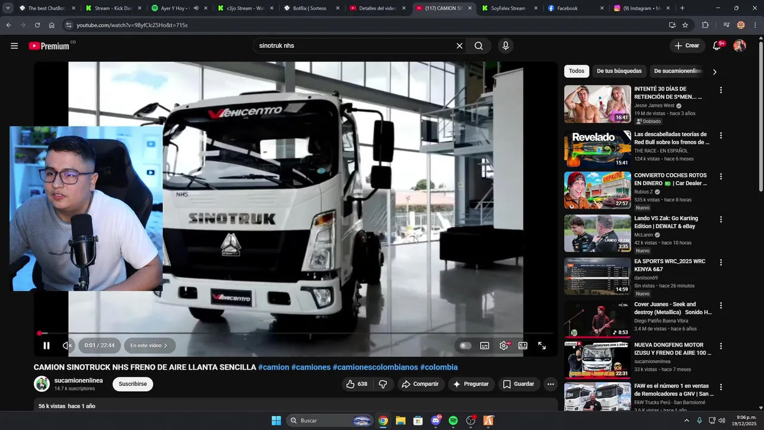Screen dimensions: 764x430
Task: Open options for 'EA SPORTS WRC_2025' video
Action: [x=720, y=263]
